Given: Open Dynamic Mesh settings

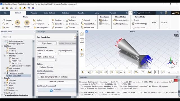Looking at the screenshot, I should tap(121, 20).
